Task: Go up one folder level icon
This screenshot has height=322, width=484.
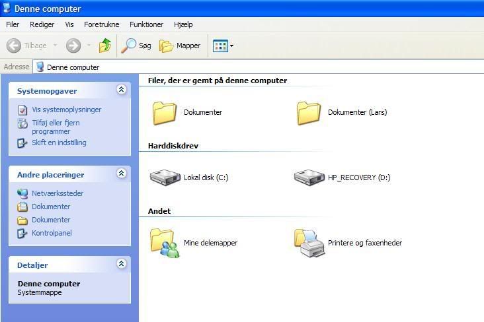Action: pos(105,46)
